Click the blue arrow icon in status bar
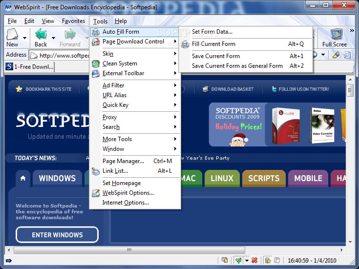 [9, 261]
